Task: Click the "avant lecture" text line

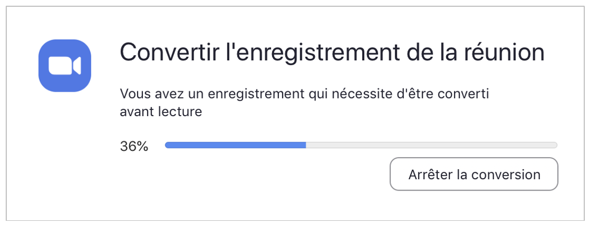Action: click(x=161, y=111)
